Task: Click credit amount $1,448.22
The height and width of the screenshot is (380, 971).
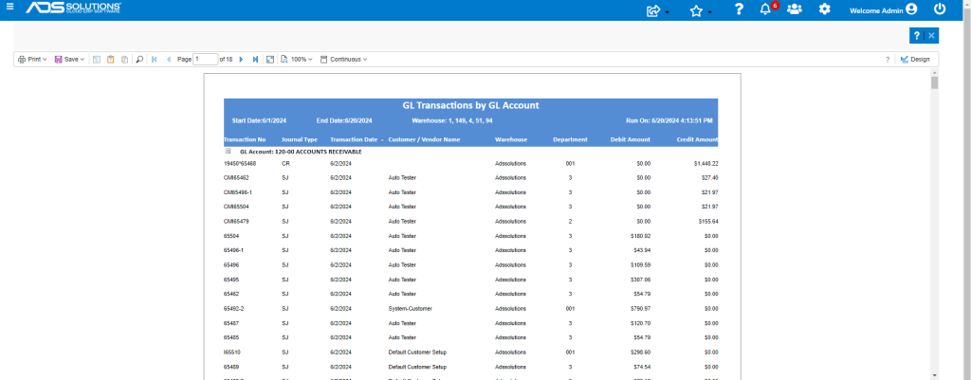Action: click(705, 164)
